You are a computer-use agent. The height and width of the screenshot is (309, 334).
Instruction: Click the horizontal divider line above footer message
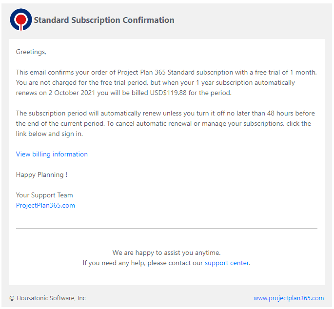click(167, 229)
